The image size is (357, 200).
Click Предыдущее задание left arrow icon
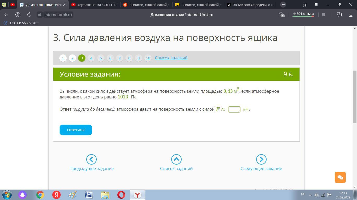point(91,159)
